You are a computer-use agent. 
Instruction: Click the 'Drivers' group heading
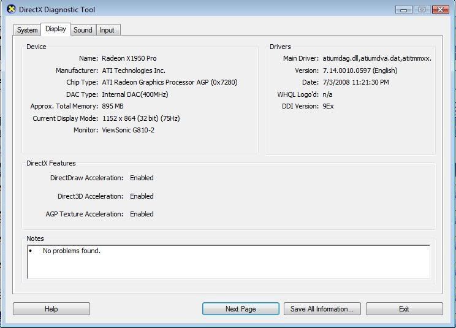pyautogui.click(x=280, y=47)
